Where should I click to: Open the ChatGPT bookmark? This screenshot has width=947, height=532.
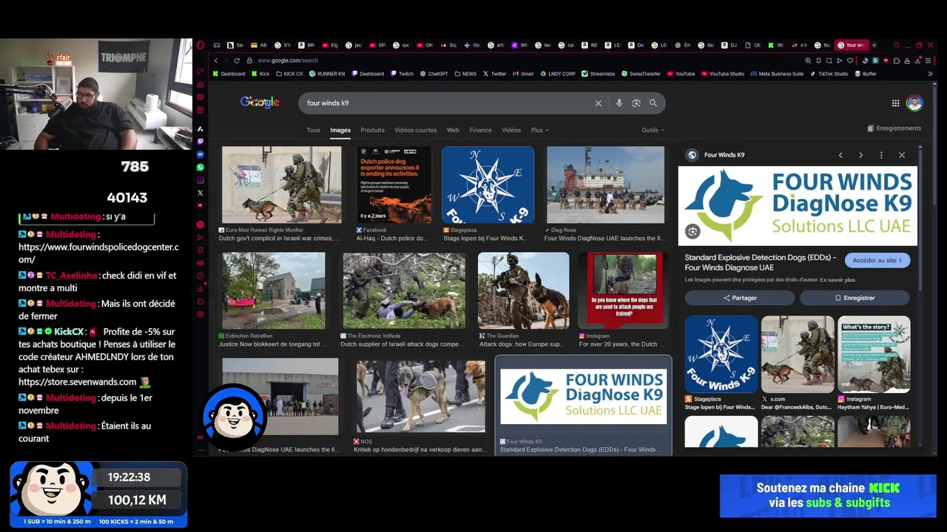click(x=434, y=74)
